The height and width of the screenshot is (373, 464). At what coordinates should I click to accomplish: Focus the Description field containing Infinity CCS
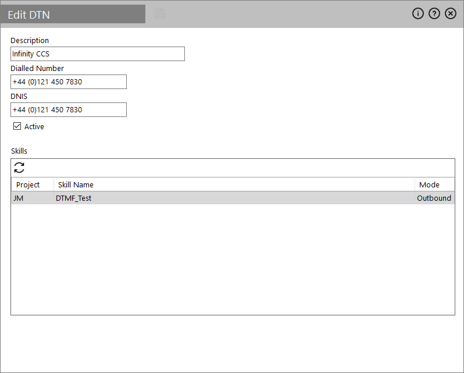tap(97, 54)
